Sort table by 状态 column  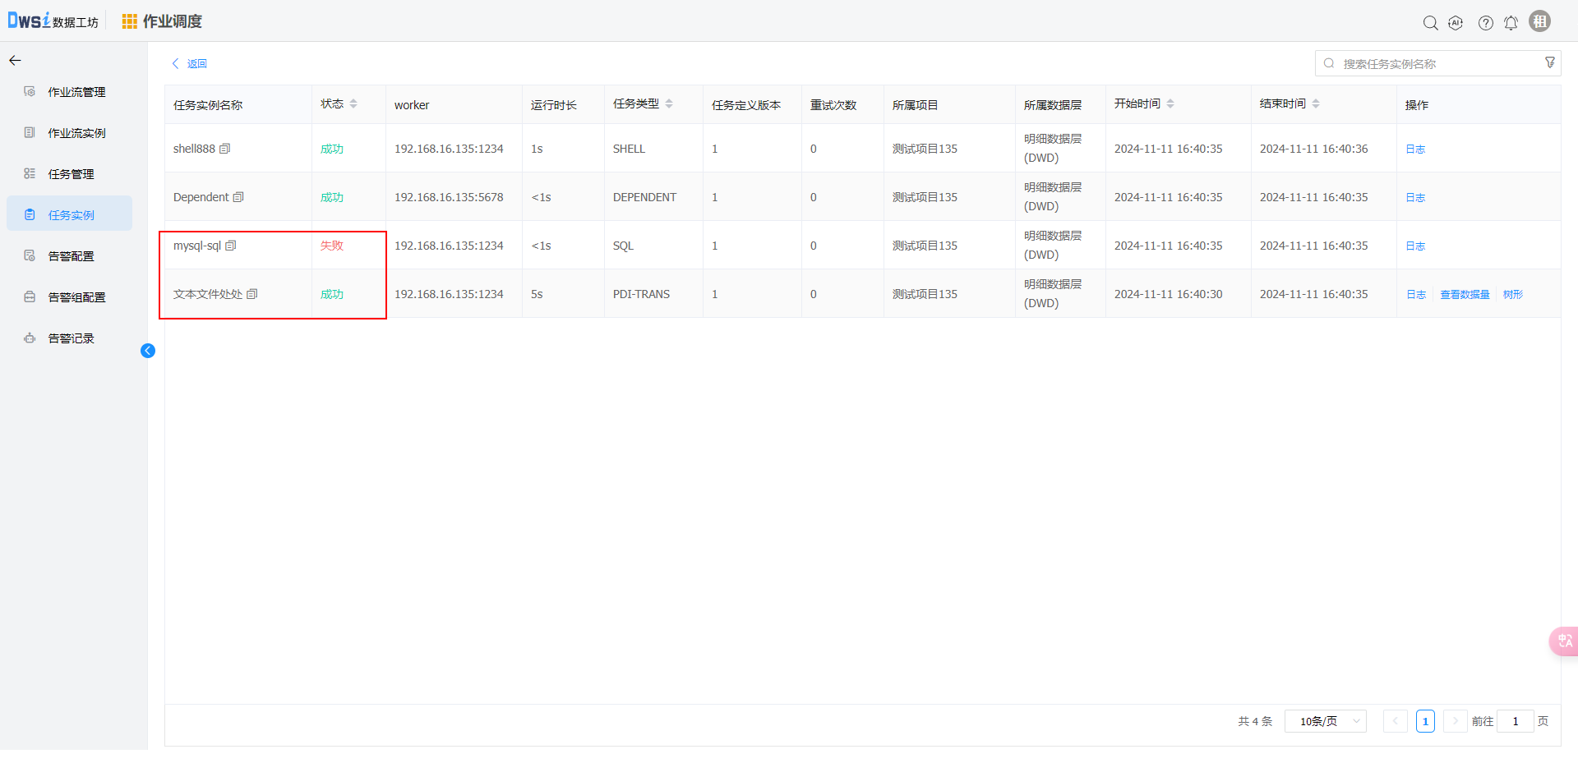tap(353, 103)
